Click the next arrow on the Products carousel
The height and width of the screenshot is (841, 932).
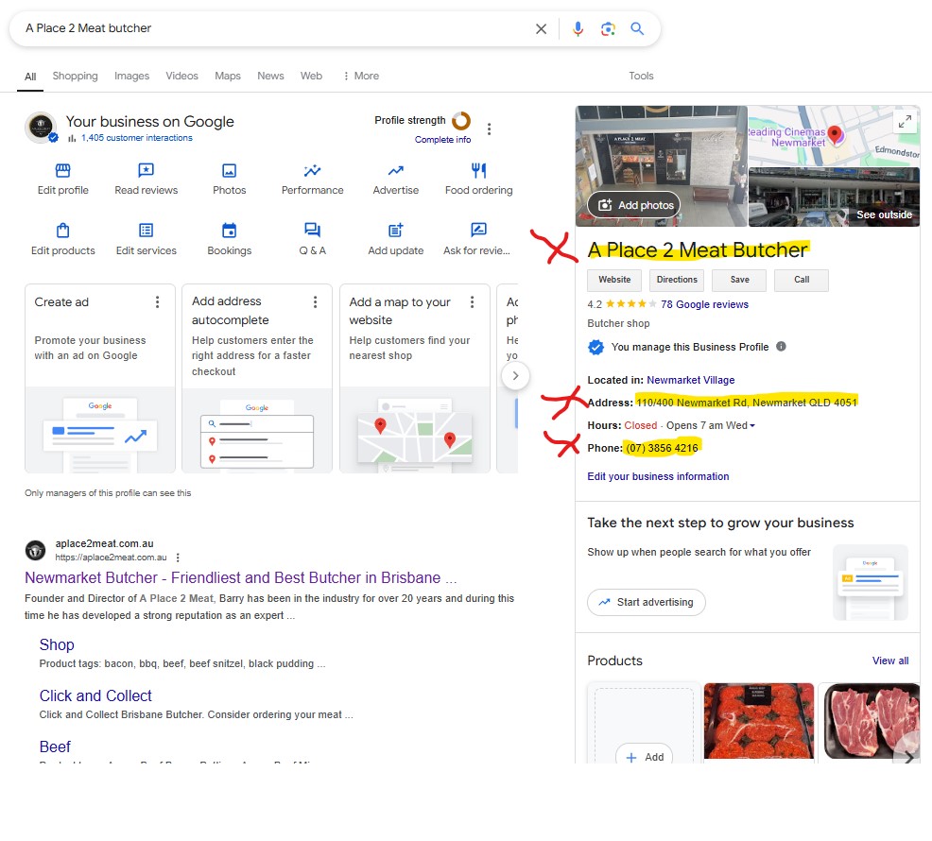pos(907,757)
